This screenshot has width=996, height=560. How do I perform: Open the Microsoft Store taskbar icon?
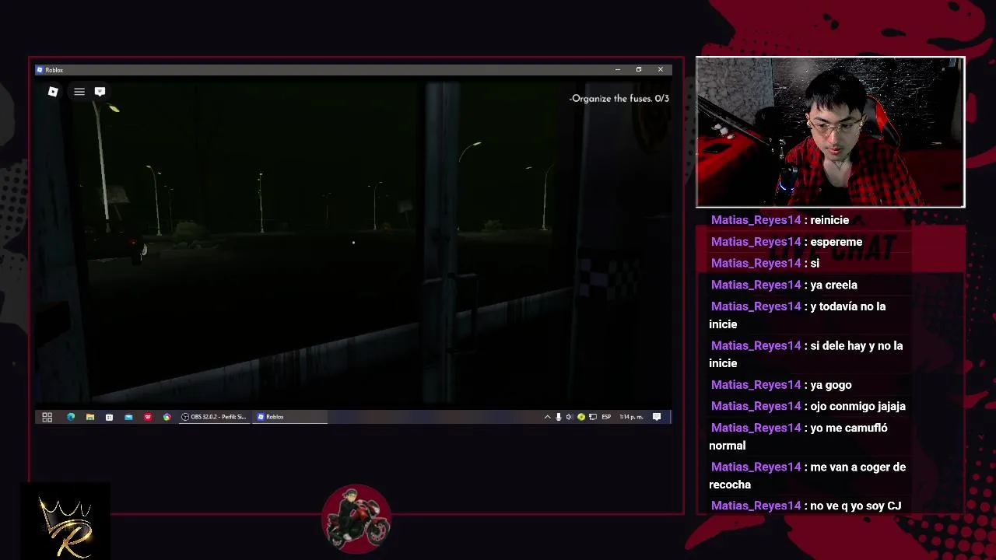click(109, 417)
